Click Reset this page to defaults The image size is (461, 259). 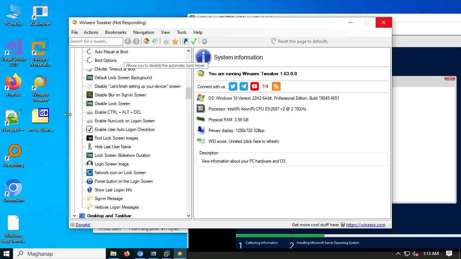coord(299,41)
